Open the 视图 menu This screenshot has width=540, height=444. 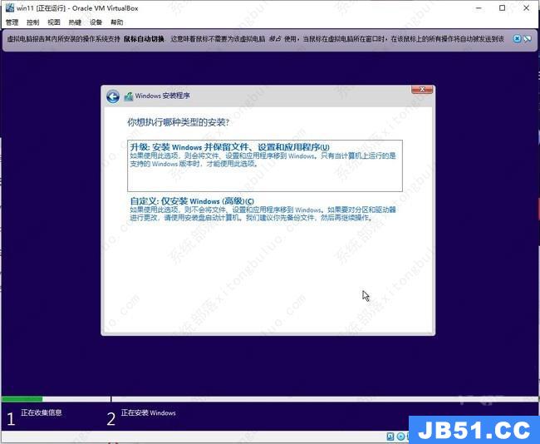54,22
